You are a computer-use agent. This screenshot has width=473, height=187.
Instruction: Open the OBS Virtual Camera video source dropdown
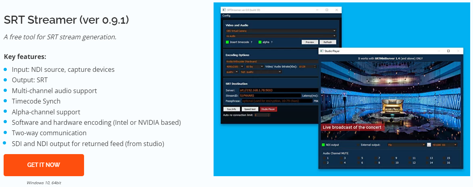pyautogui.click(x=281, y=31)
